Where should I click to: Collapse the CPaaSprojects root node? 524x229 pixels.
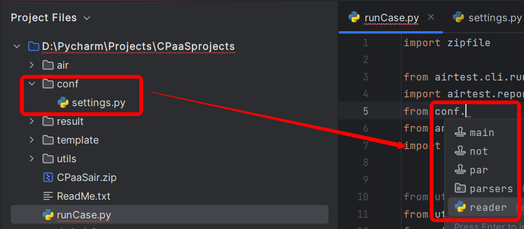pyautogui.click(x=17, y=46)
